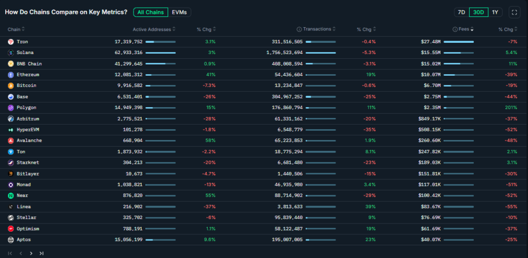Open fullscreen view with expand icon
The height and width of the screenshot is (258, 528).
pyautogui.click(x=514, y=12)
